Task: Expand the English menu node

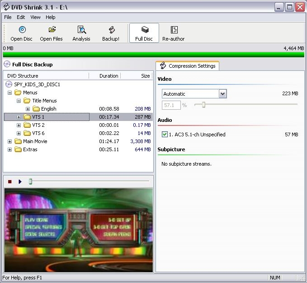Action: (28, 109)
